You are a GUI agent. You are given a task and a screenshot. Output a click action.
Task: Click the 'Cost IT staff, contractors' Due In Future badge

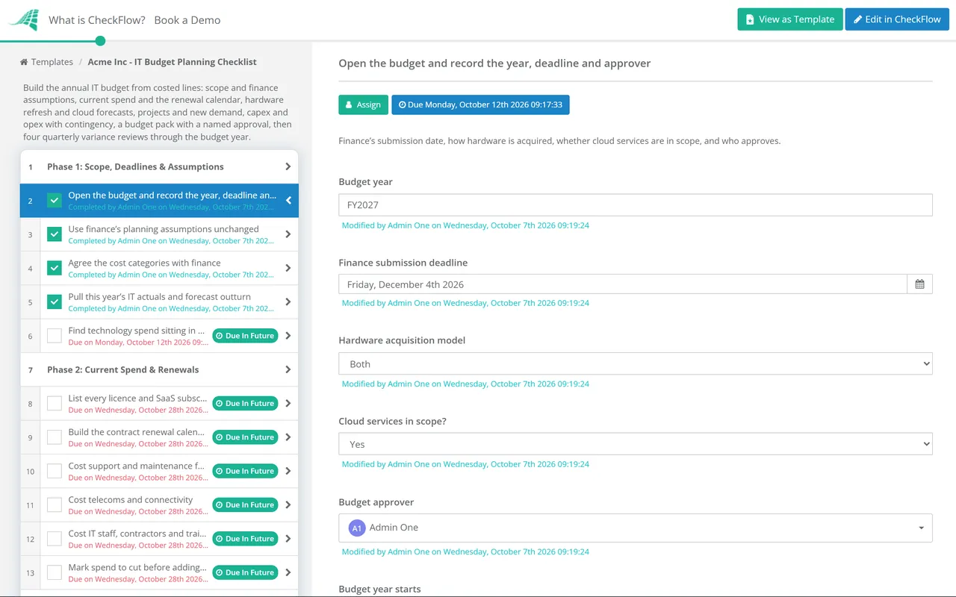[245, 539]
